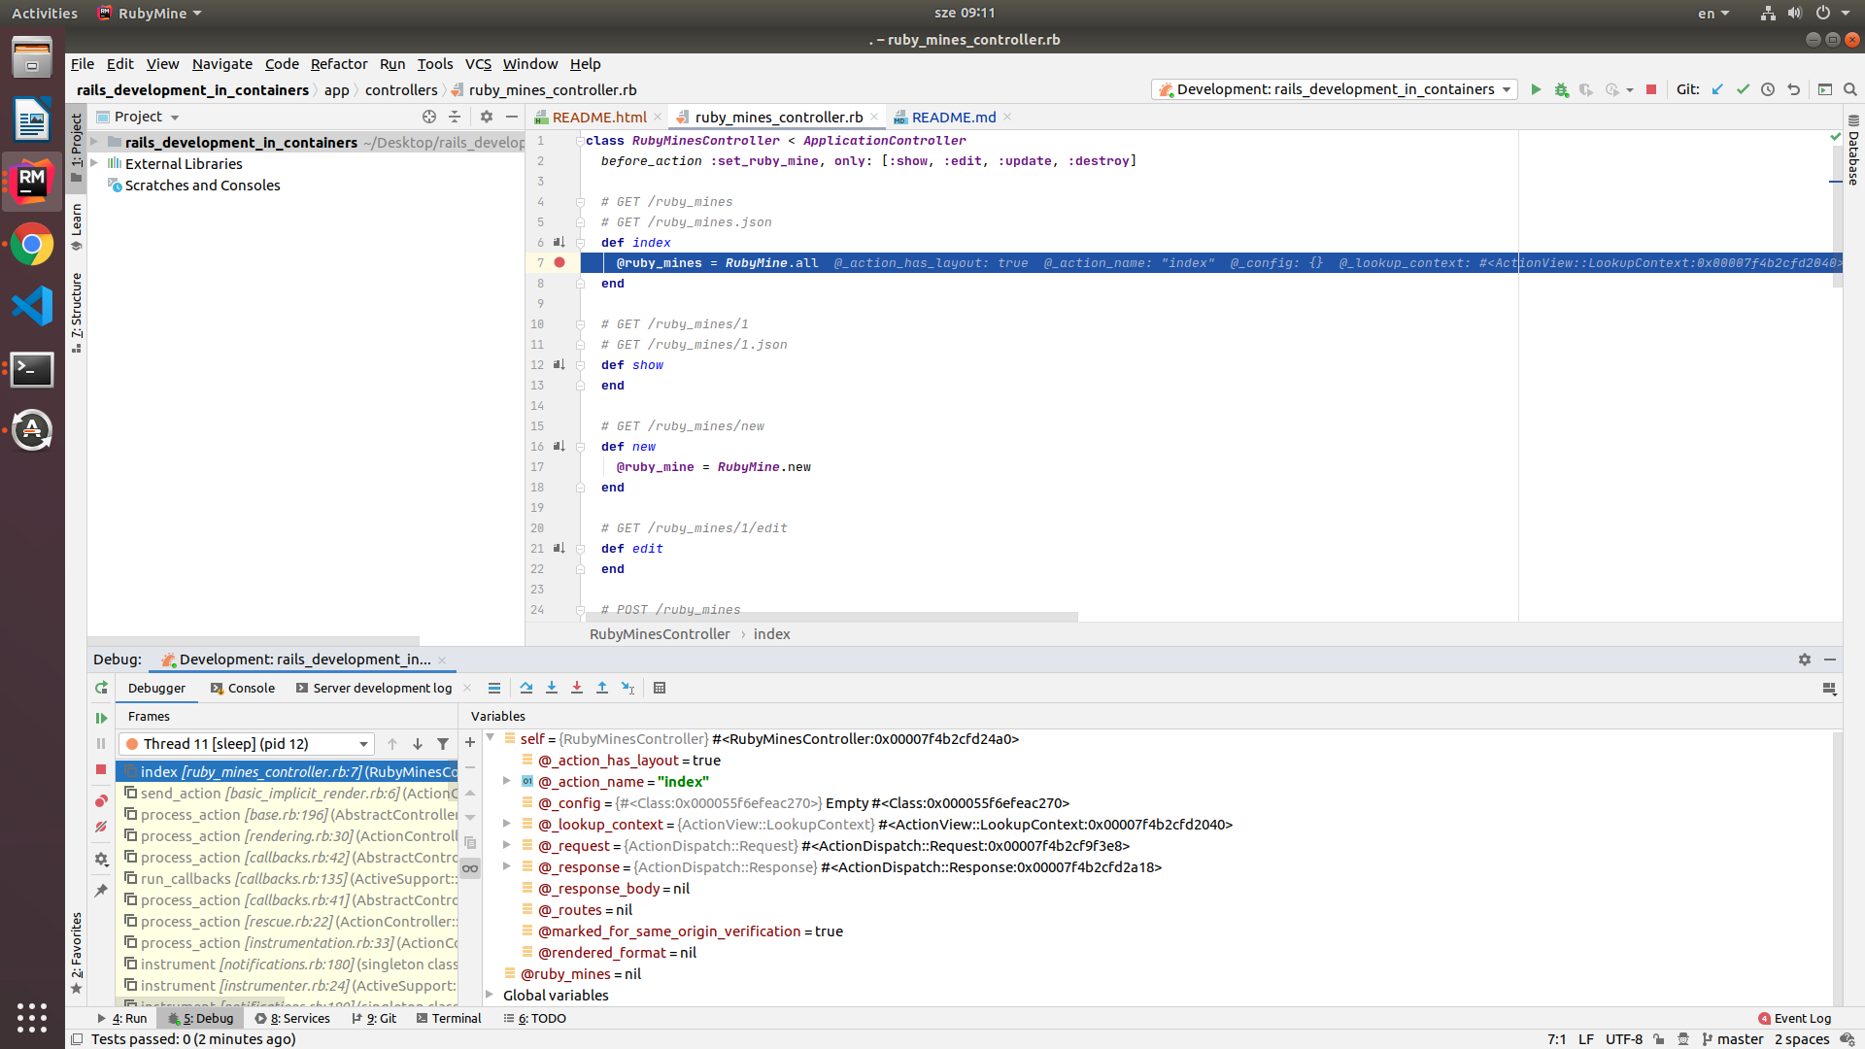Show Git history with the clock icon
The image size is (1865, 1049).
tap(1768, 89)
